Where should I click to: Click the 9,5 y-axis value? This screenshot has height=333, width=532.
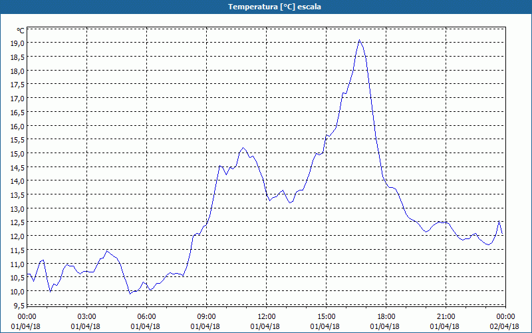coord(19,306)
